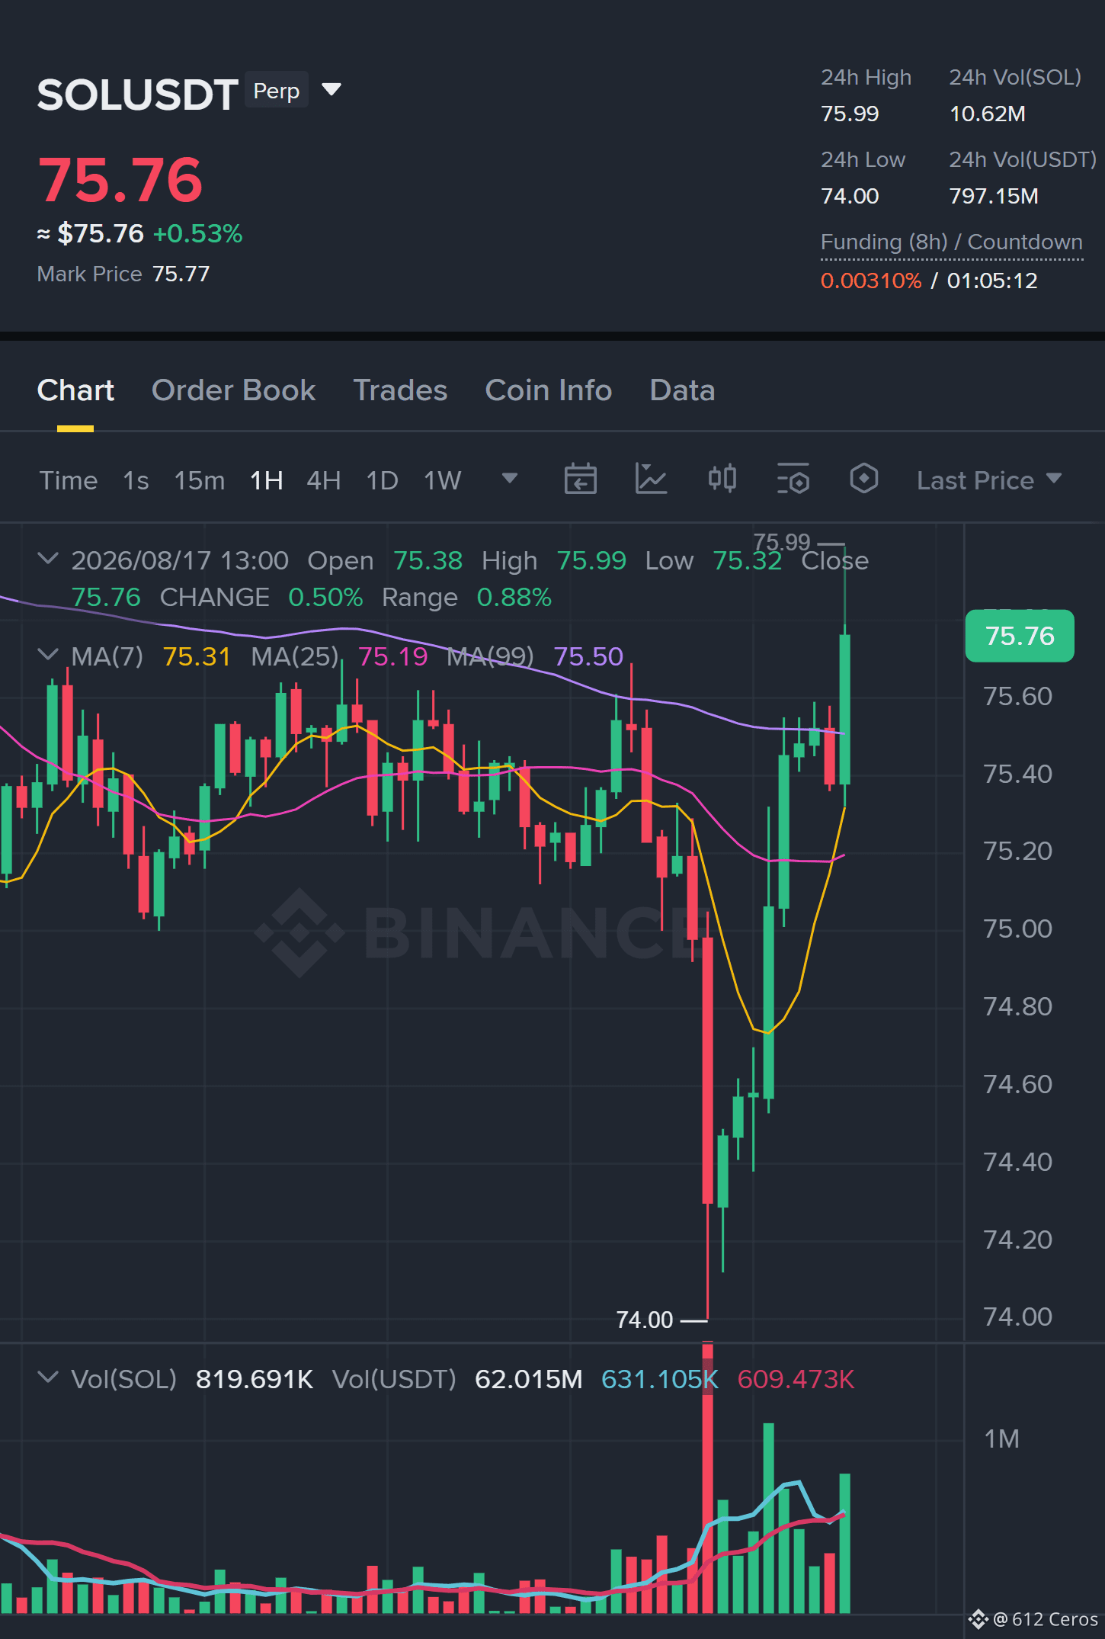1105x1639 pixels.
Task: Open the Coin Info tab
Action: [548, 390]
